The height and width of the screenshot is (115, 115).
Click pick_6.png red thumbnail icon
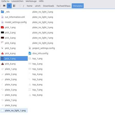3,53
